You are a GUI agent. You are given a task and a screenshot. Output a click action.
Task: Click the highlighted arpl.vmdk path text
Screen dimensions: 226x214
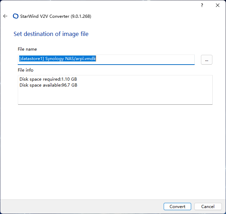57,59
